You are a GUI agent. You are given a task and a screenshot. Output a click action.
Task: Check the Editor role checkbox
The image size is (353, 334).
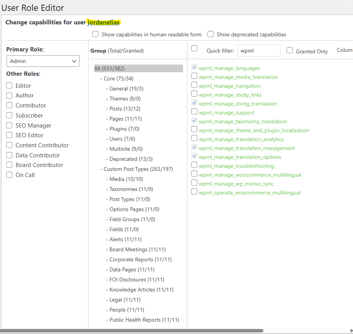(x=9, y=85)
